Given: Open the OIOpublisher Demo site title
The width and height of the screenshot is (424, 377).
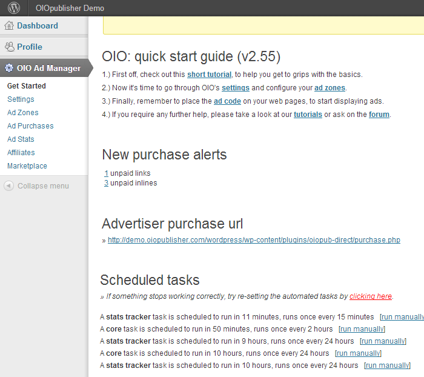Looking at the screenshot, I should 70,8.
